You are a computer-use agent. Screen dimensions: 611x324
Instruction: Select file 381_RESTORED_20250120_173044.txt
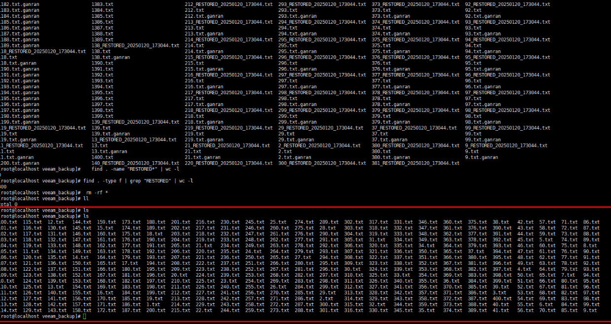click(416, 163)
